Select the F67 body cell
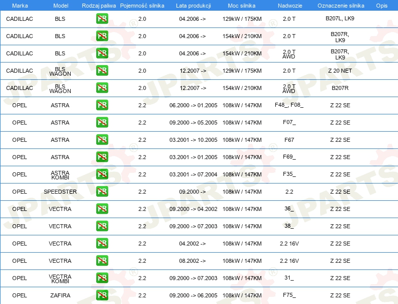 click(x=289, y=140)
